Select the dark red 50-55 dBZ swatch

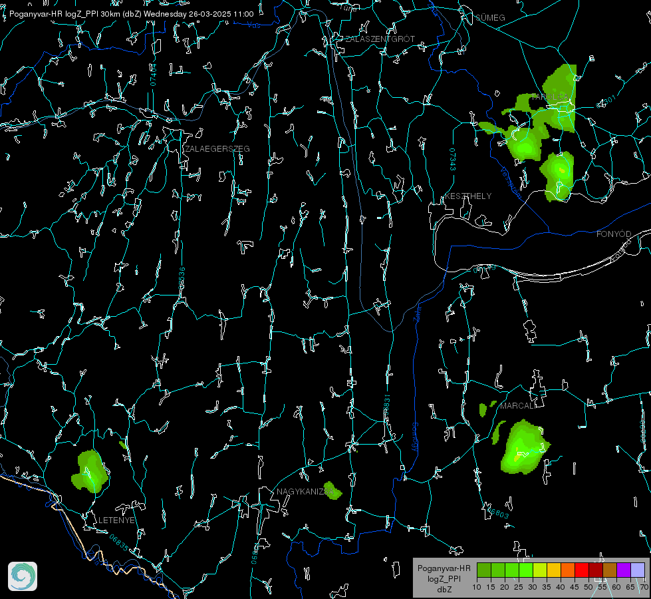tap(595, 570)
